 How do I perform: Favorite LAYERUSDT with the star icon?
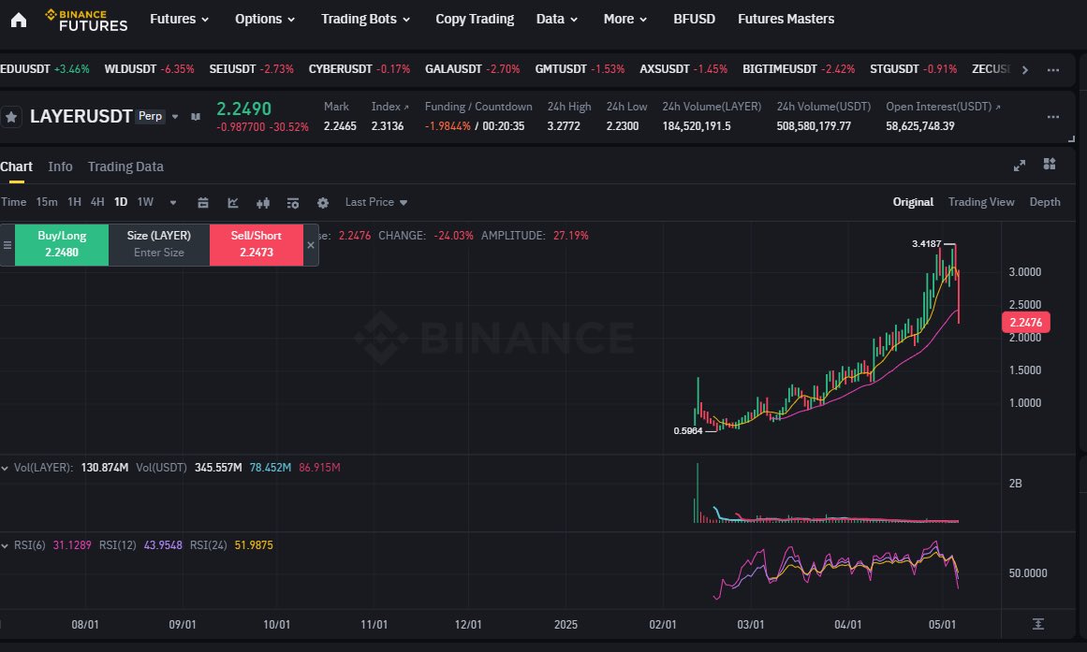11,117
